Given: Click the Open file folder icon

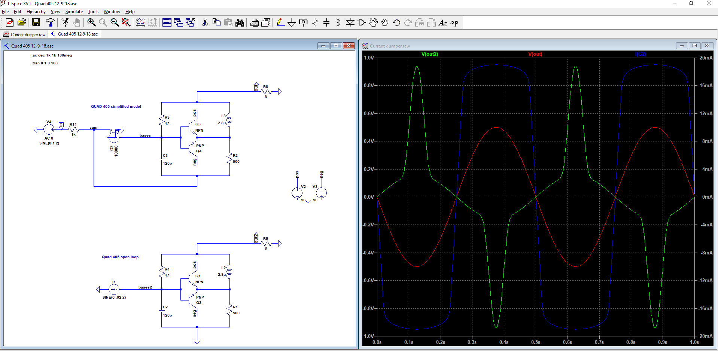Looking at the screenshot, I should [22, 23].
